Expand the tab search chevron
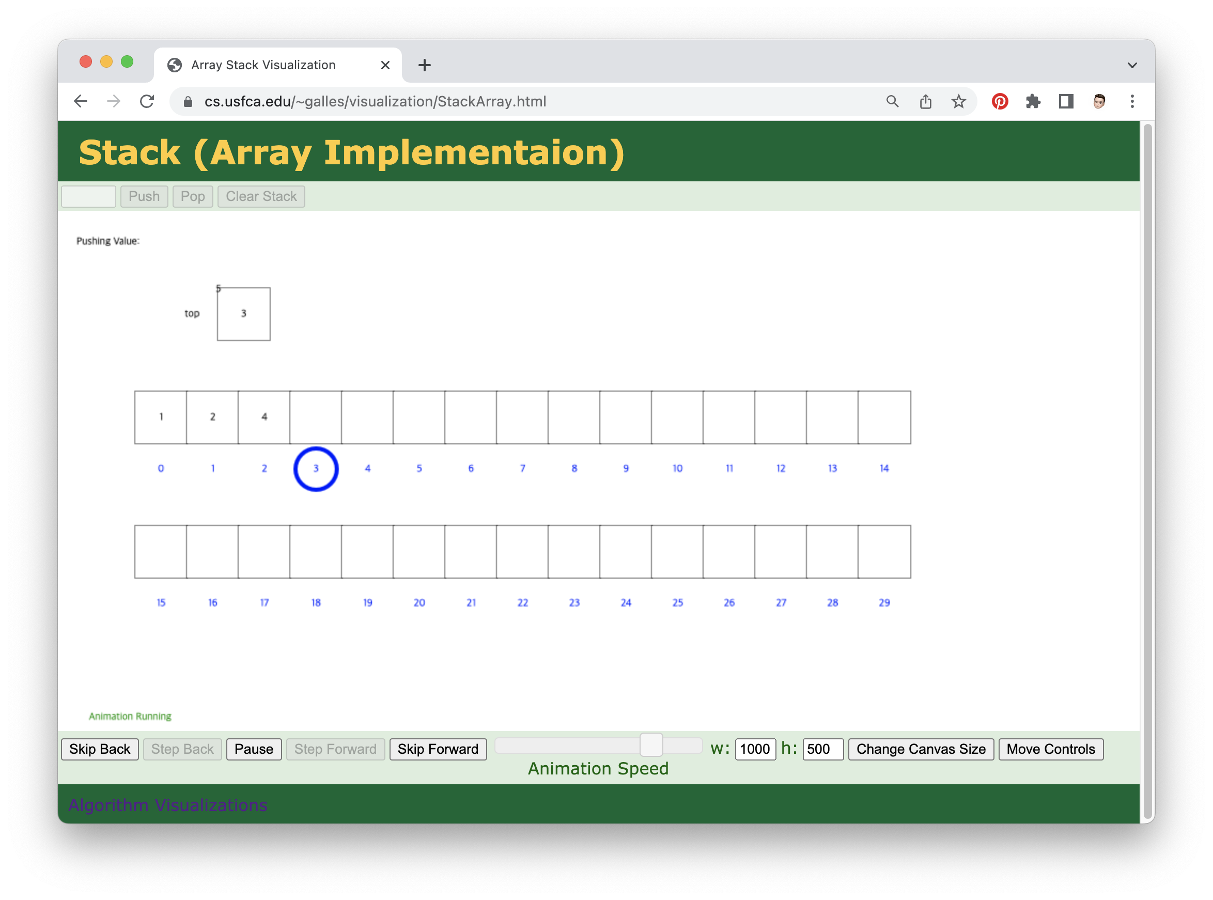The width and height of the screenshot is (1213, 900). pyautogui.click(x=1132, y=66)
